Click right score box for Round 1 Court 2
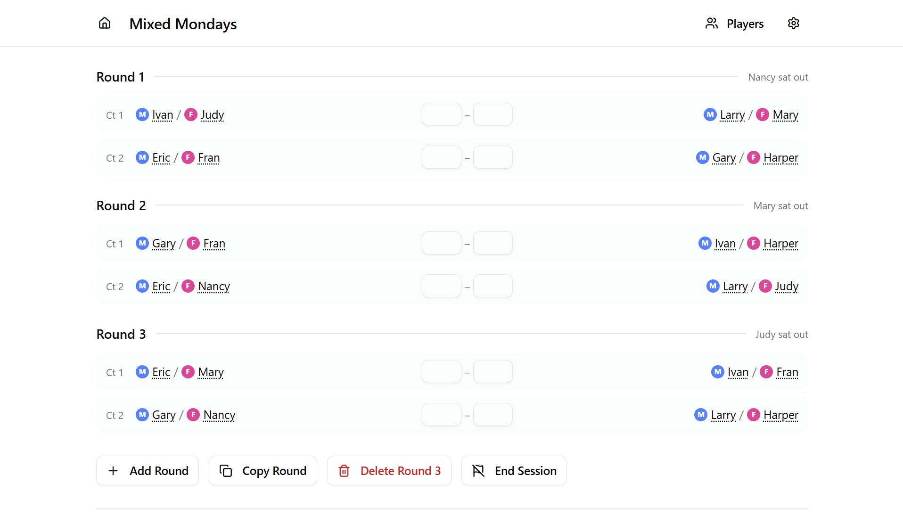Screen dimensions: 903x516 pyautogui.click(x=493, y=157)
